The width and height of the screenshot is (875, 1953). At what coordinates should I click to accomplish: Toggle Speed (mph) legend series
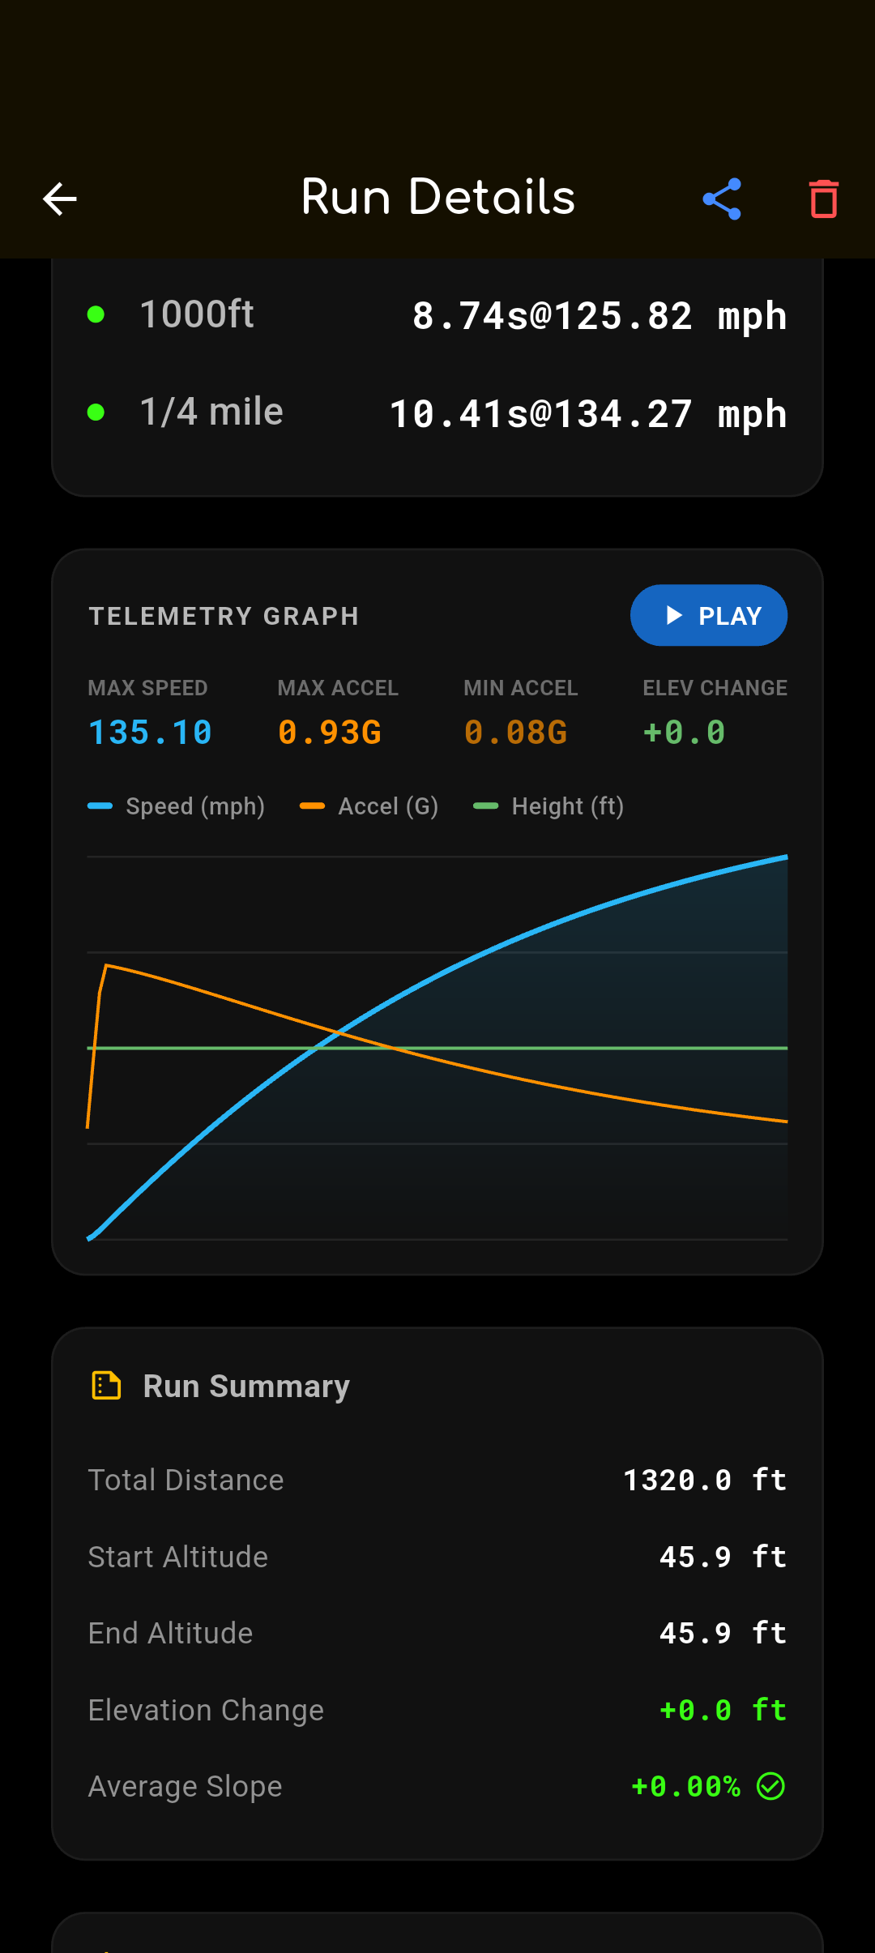click(x=177, y=806)
